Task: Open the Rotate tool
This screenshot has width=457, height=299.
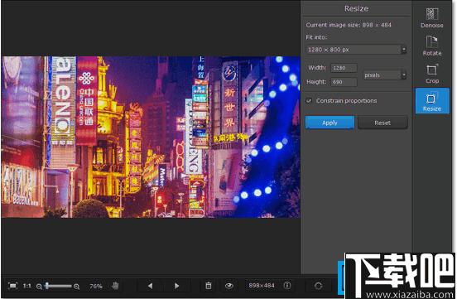Action: point(432,46)
